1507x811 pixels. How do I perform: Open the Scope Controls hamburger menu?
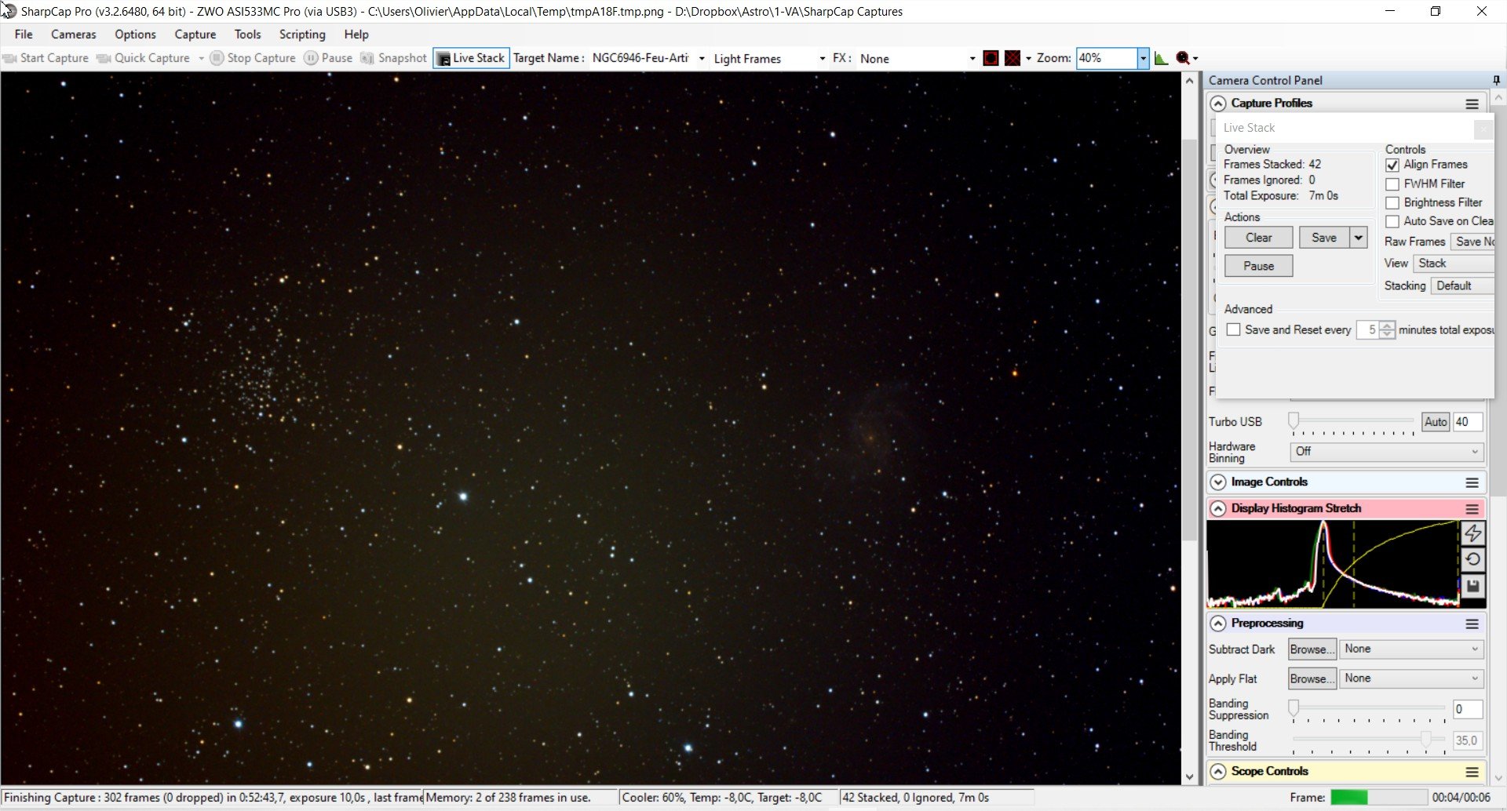1472,772
